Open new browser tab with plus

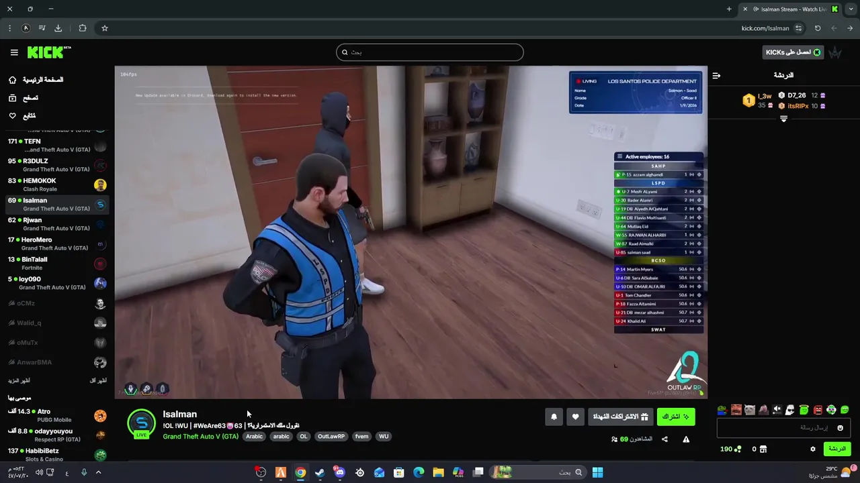[x=729, y=9]
